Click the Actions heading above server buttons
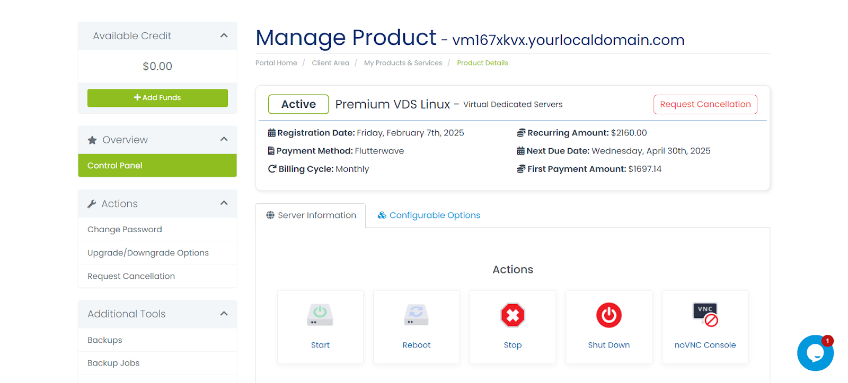The height and width of the screenshot is (383, 848). (513, 269)
